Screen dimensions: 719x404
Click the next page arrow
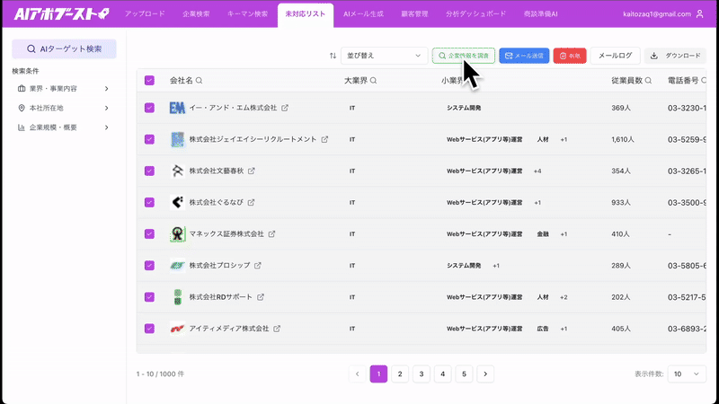pos(485,374)
